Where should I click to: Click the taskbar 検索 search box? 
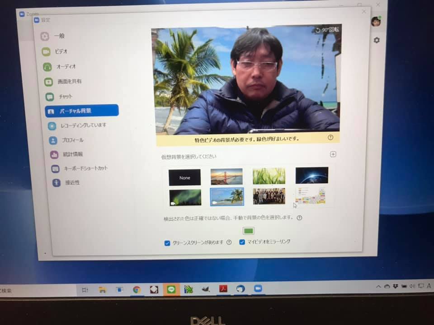coord(38,291)
